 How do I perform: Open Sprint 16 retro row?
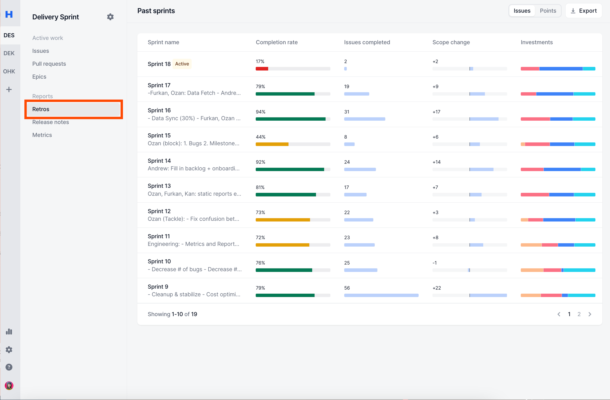pos(159,110)
